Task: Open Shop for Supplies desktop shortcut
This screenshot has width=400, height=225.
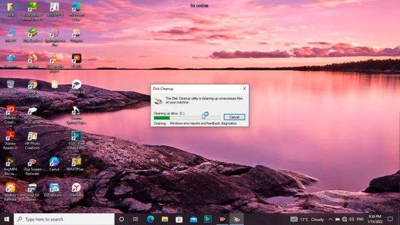Action: pos(32,192)
